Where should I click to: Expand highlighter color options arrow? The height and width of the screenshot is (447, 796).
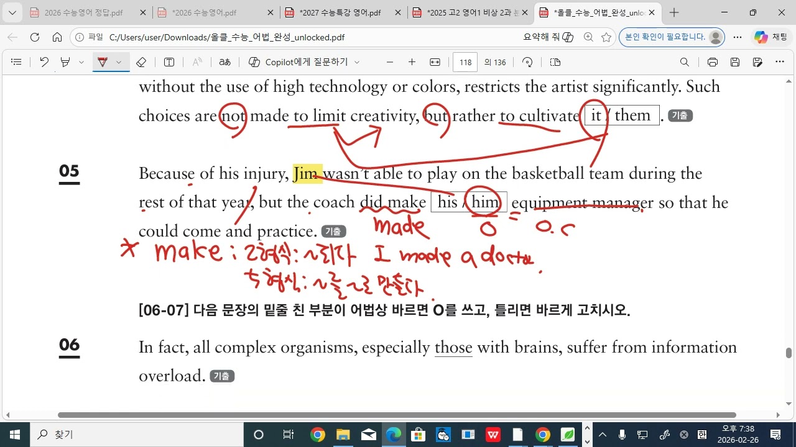coord(81,62)
